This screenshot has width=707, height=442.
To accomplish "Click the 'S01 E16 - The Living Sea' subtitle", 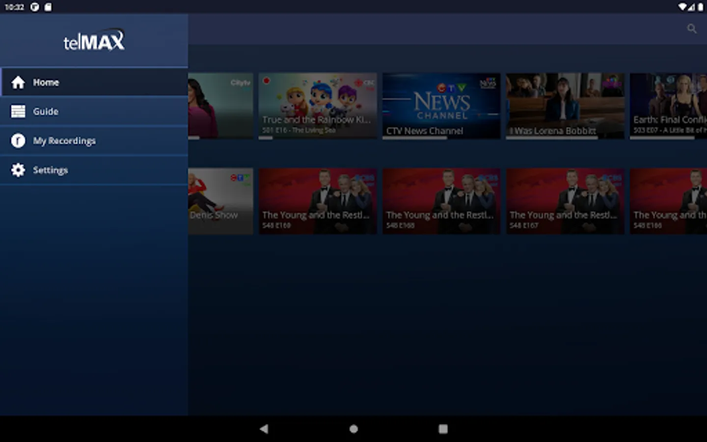I will pos(299,130).
